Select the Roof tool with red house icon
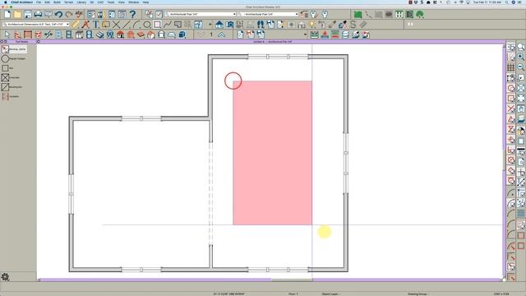This screenshot has height=296, width=526. click(x=121, y=35)
